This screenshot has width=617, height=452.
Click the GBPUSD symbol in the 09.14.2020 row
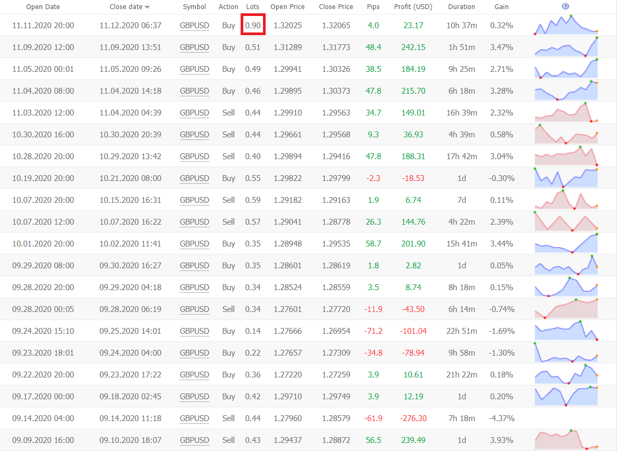[x=194, y=418]
